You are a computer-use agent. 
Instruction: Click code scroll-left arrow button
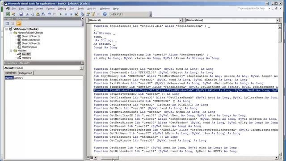pyautogui.click(x=95, y=157)
